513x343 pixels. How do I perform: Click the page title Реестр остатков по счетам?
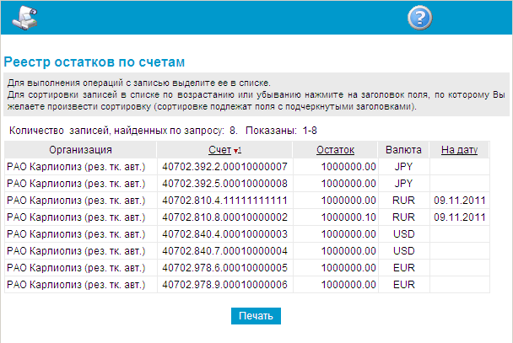[x=94, y=62]
